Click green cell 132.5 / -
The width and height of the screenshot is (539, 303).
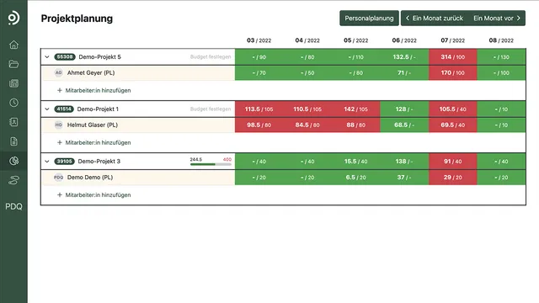[x=404, y=57]
